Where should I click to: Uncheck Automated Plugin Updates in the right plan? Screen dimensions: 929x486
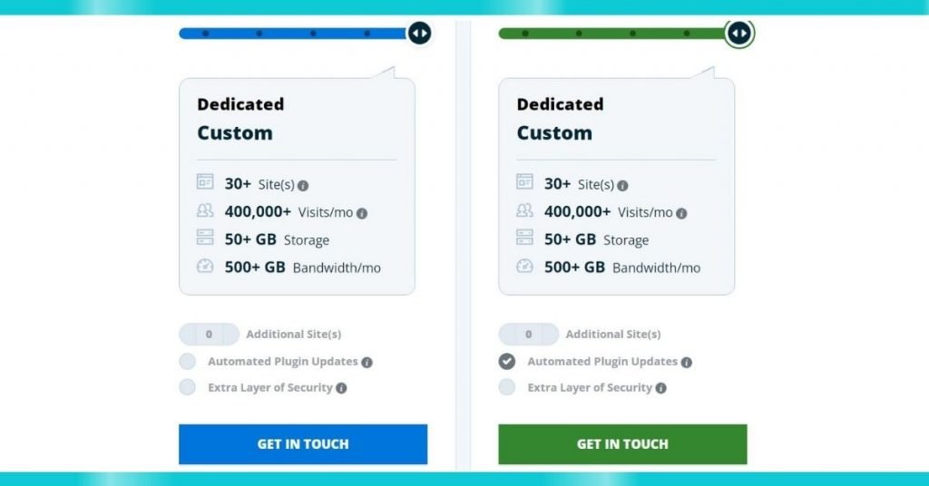tap(506, 361)
